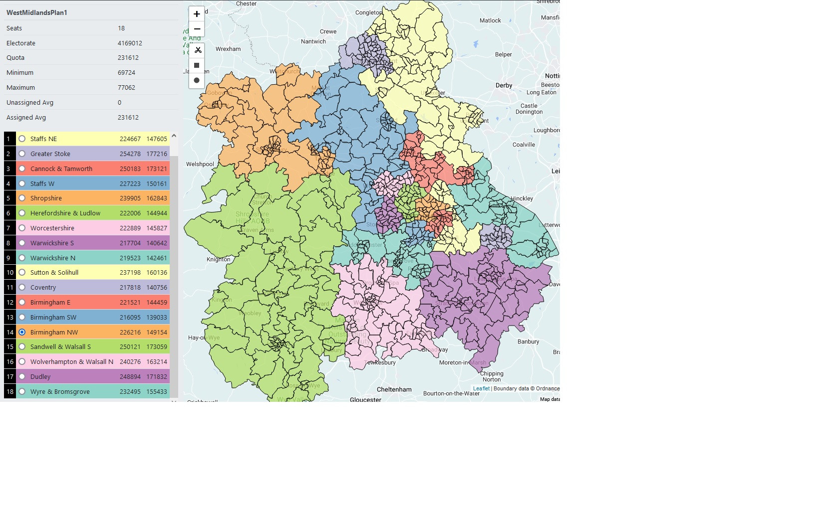Choose the square selection tool
The width and height of the screenshot is (817, 521).
click(x=197, y=65)
